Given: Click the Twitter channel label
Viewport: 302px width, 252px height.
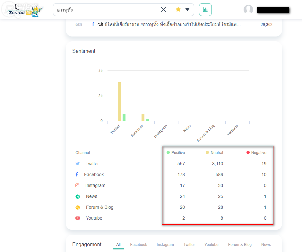Looking at the screenshot, I should 92,164.
